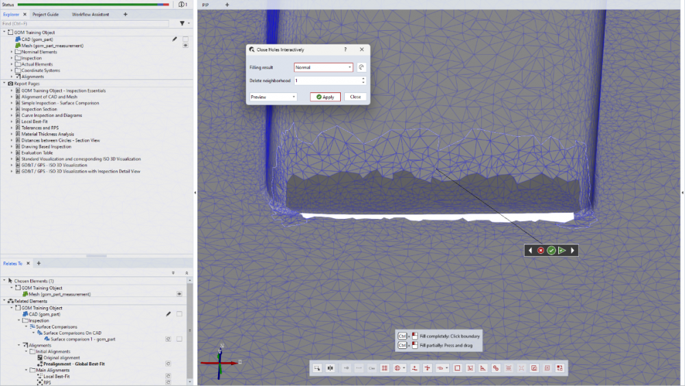685x386 pixels.
Task: Click the green checkmark confirm icon in viewport
Action: point(551,250)
